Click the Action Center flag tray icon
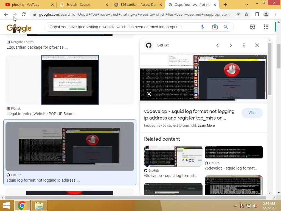This screenshot has height=211, width=281. point(242,206)
